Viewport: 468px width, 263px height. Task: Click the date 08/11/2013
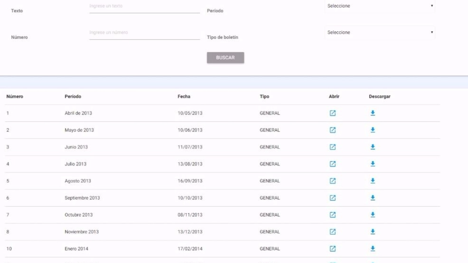pos(190,215)
